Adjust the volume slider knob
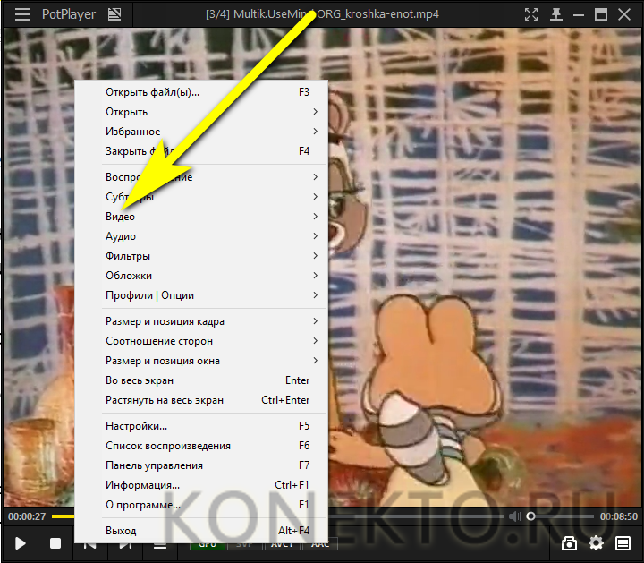Screen dimensions: 644x563 [x=530, y=516]
